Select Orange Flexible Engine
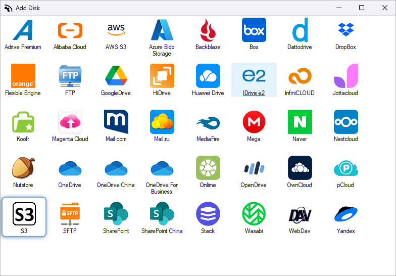This screenshot has width=396, height=276. [23, 76]
